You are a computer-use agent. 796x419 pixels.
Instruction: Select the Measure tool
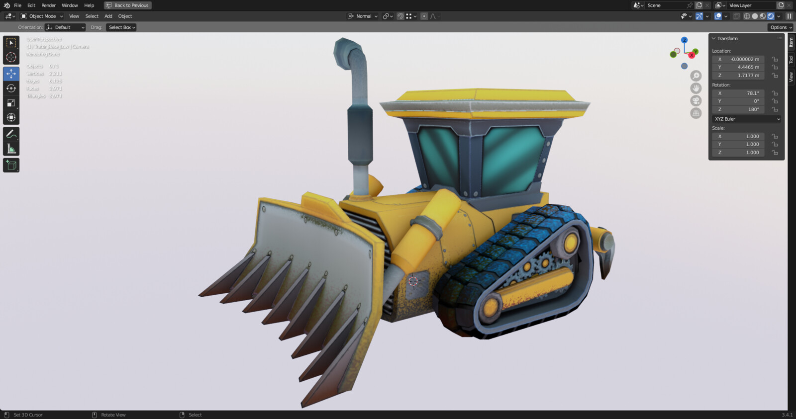pos(11,149)
